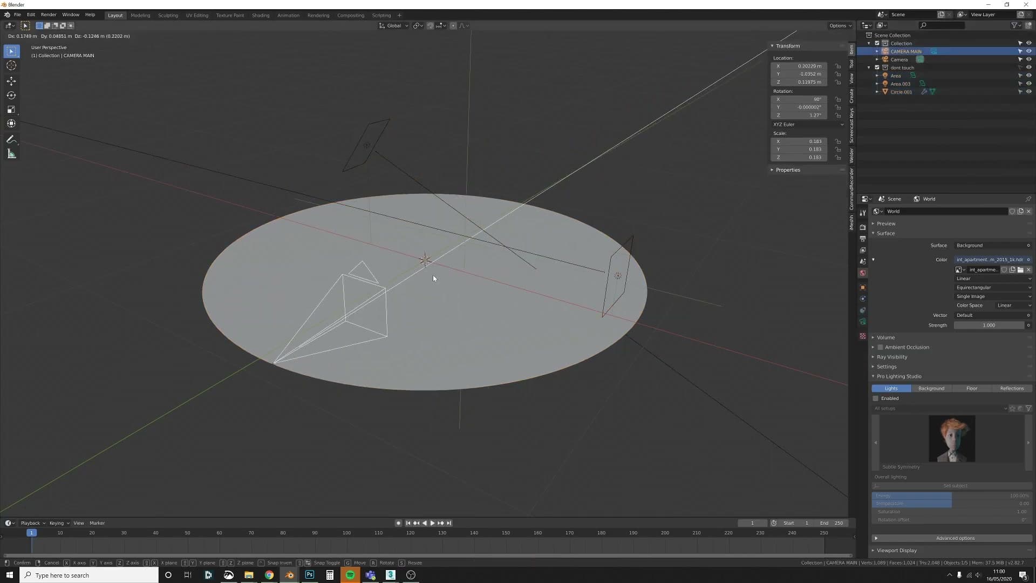This screenshot has height=583, width=1036.
Task: Click the new scene icon beside Scene
Action: (x=941, y=15)
